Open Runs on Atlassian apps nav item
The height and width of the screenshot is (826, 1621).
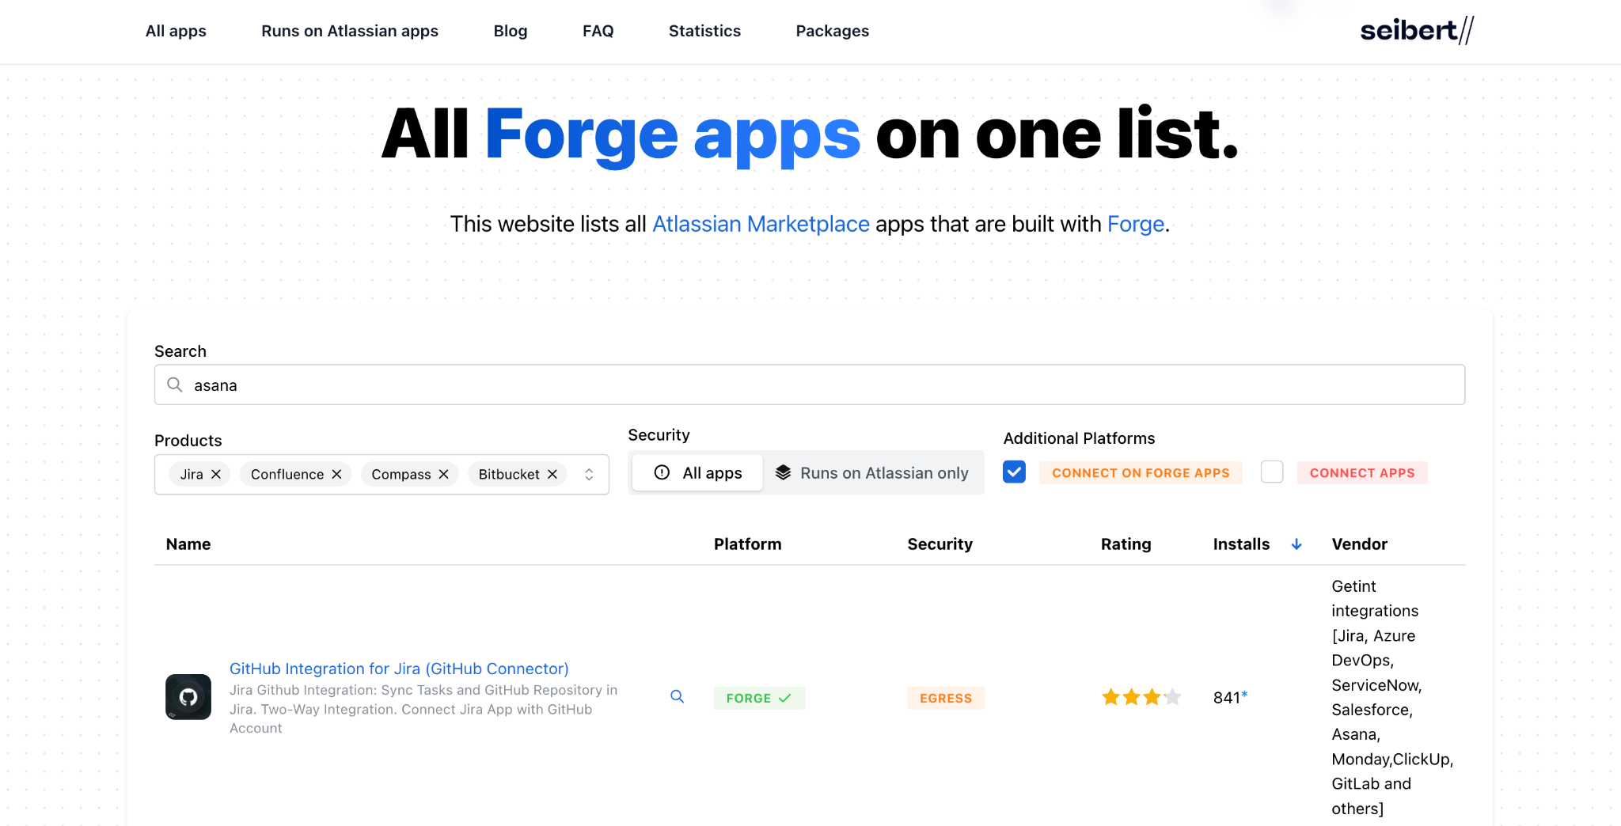point(350,31)
